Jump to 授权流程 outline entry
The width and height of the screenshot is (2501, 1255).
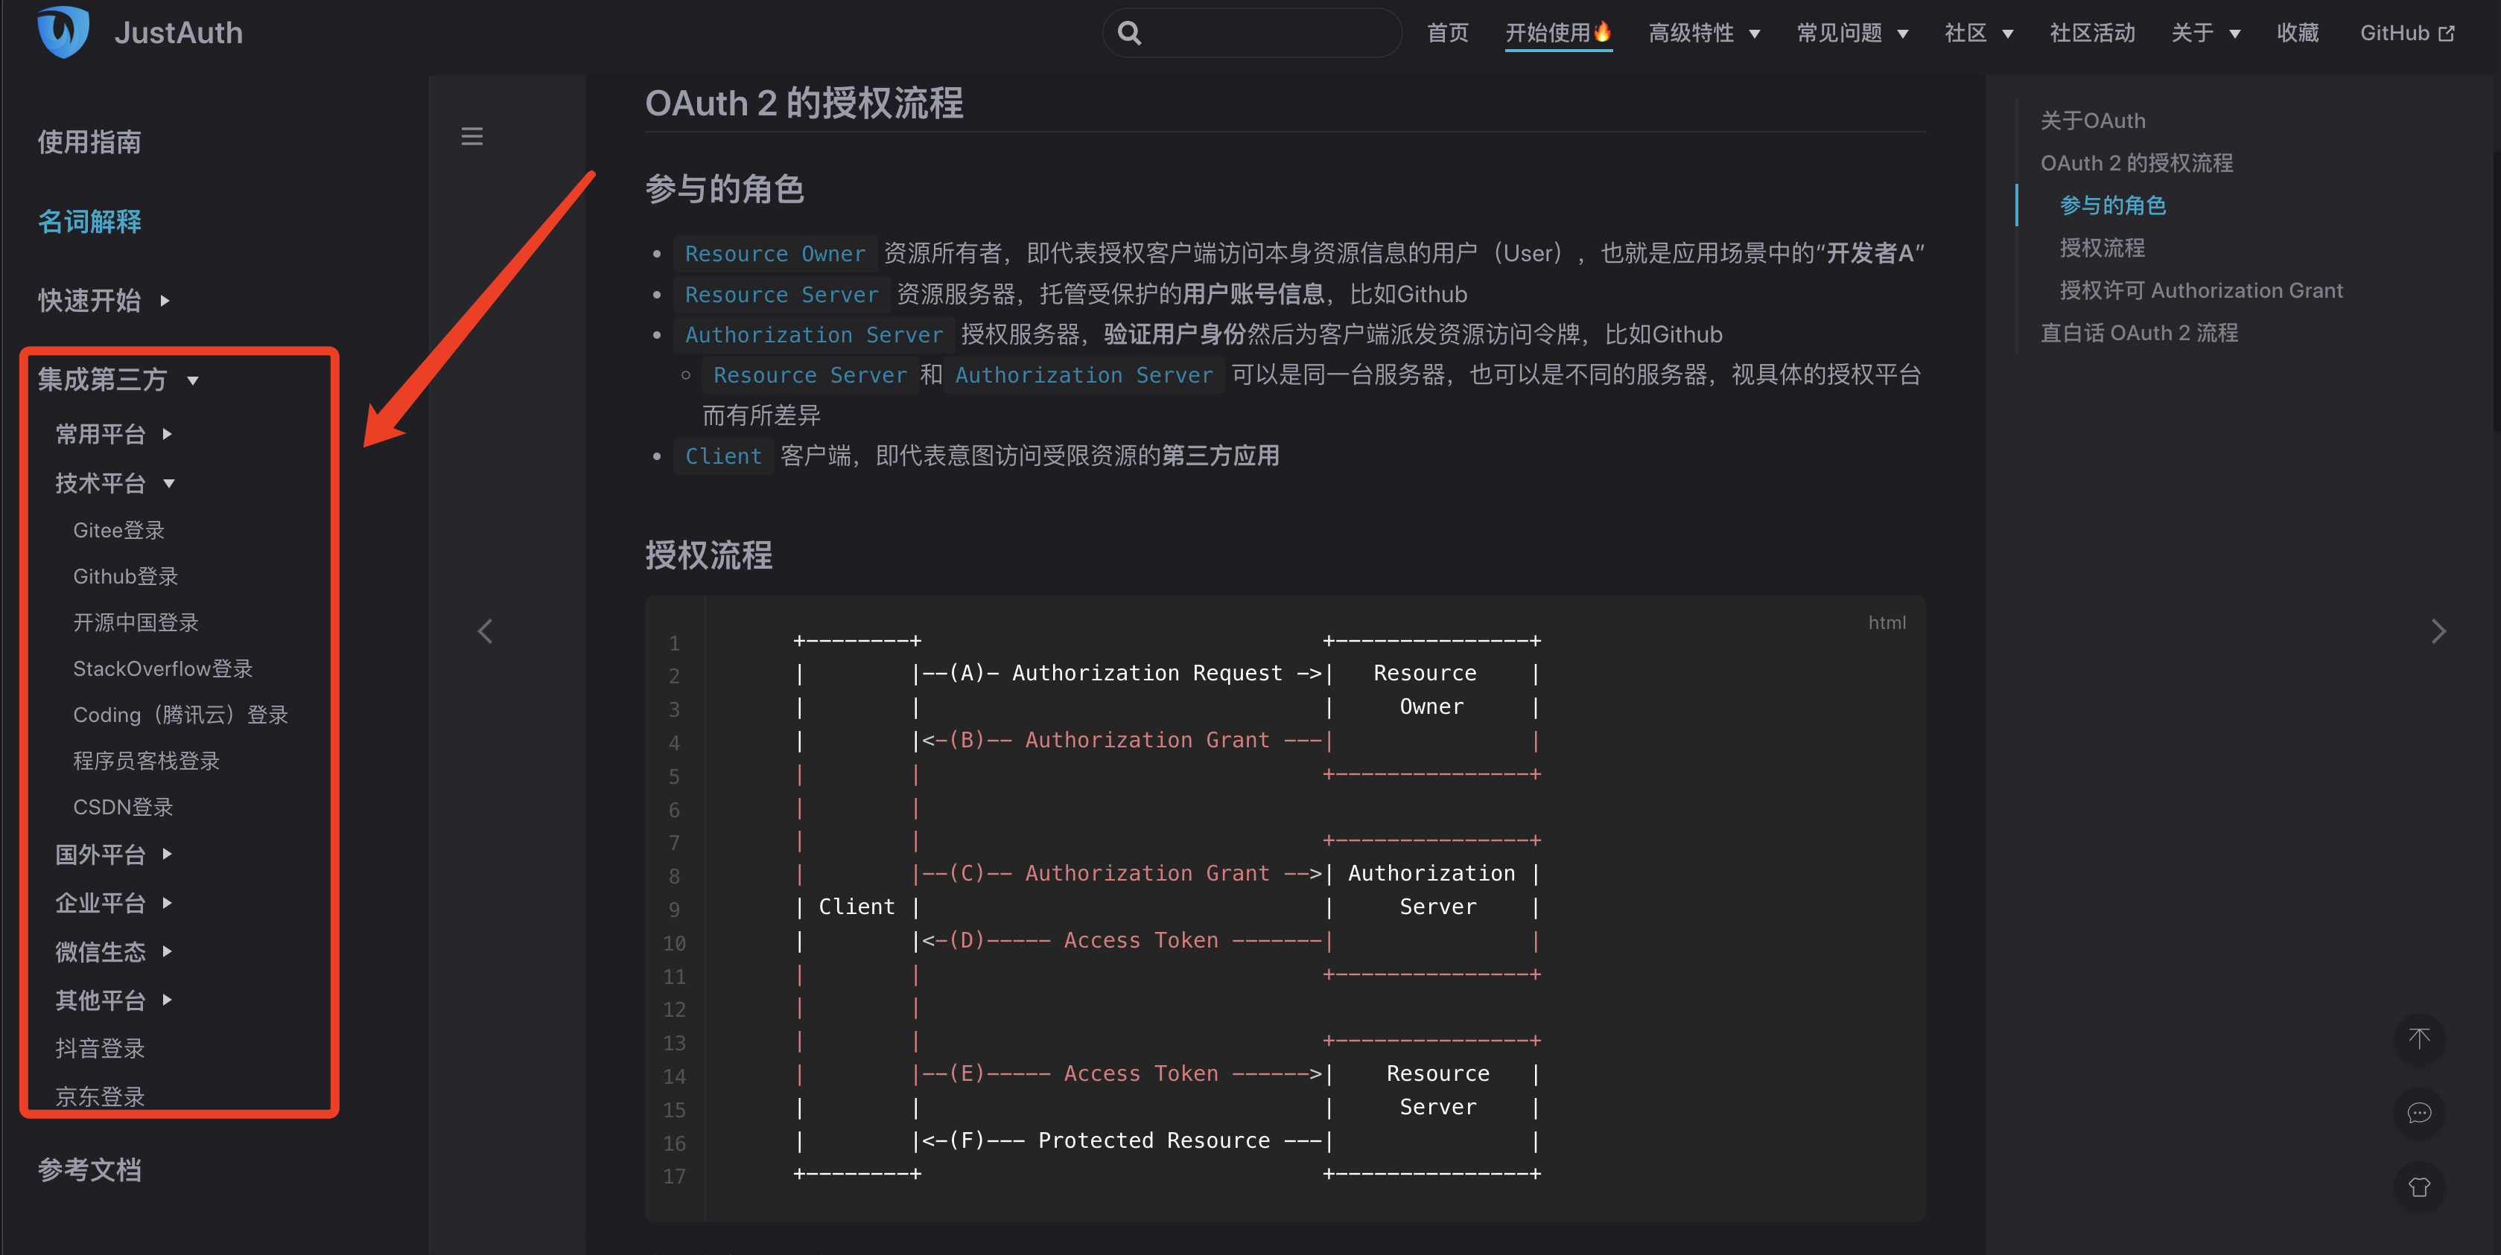(x=2102, y=249)
